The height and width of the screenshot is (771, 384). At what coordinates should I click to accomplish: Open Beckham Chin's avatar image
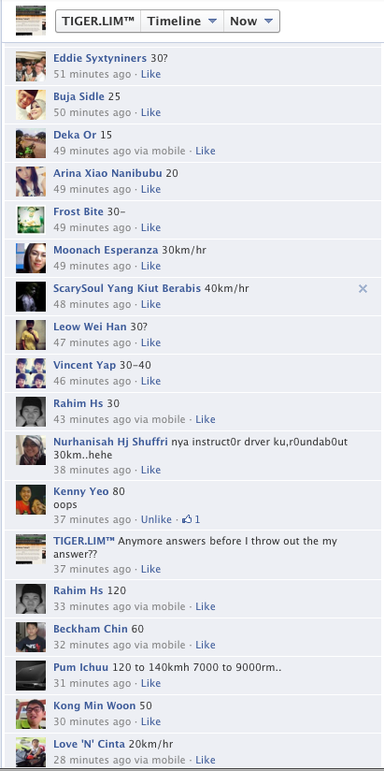tap(31, 637)
